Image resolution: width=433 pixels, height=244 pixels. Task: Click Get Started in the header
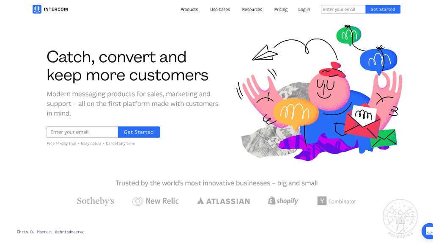click(x=383, y=9)
